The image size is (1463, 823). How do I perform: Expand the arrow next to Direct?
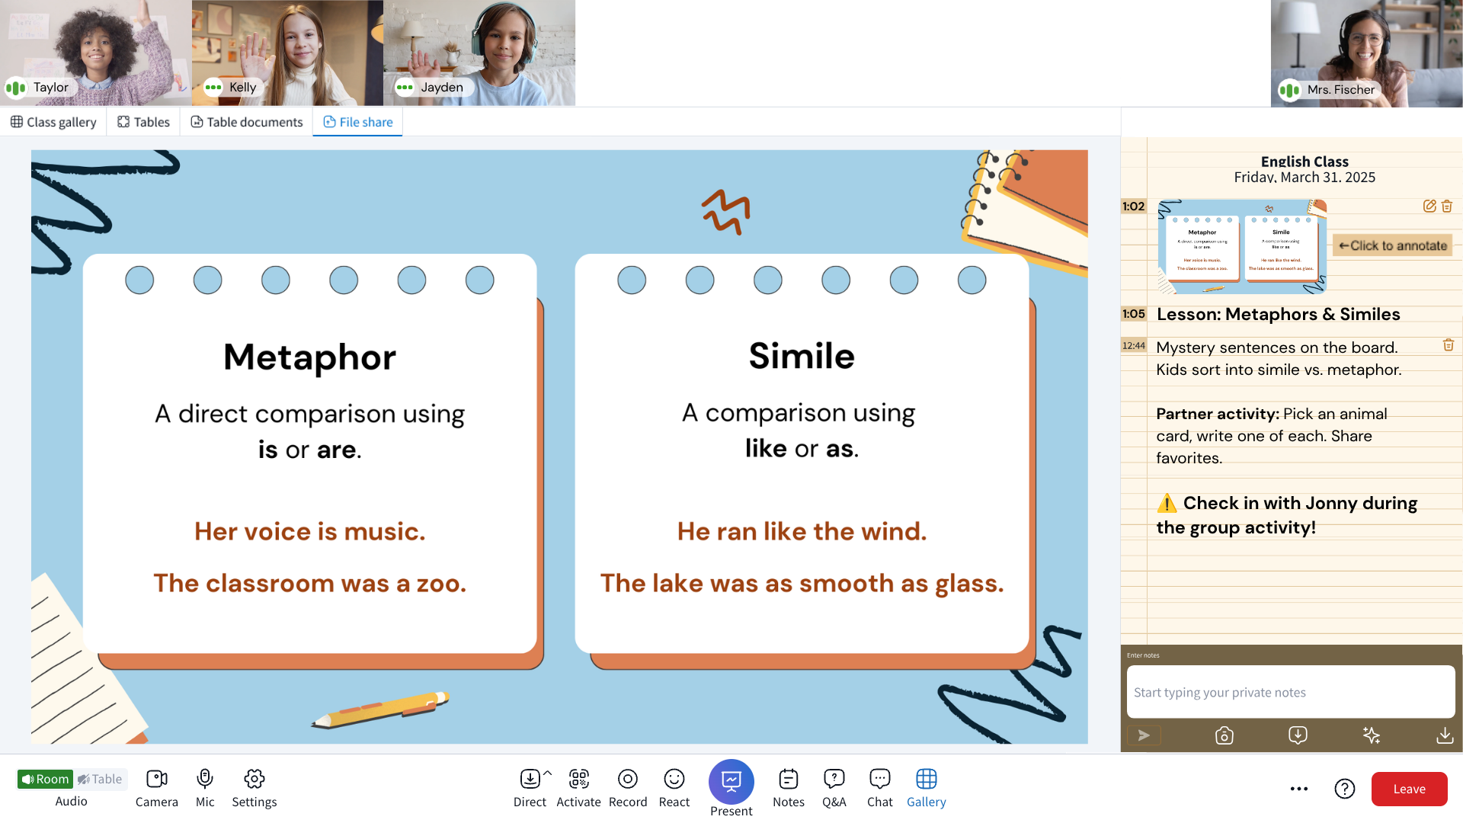coord(547,773)
